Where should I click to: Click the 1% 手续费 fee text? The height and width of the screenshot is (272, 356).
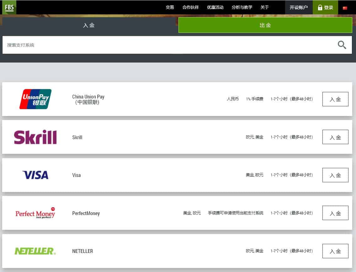pyautogui.click(x=254, y=99)
